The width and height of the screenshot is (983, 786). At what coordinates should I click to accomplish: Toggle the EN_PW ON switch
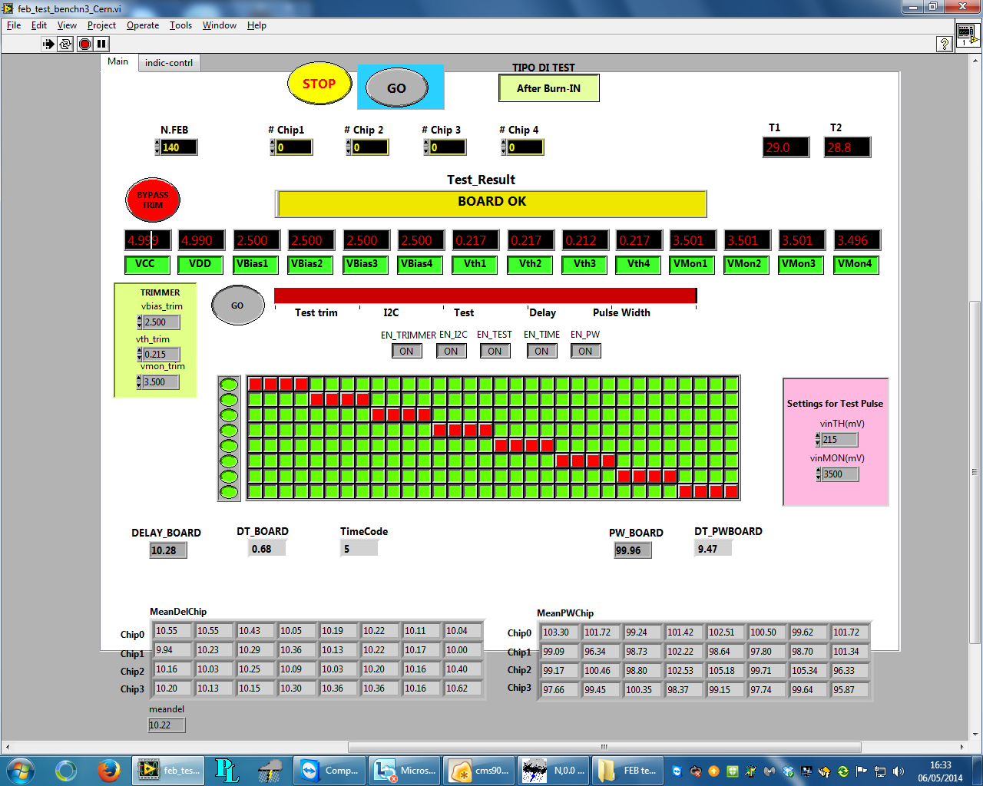pyautogui.click(x=585, y=352)
